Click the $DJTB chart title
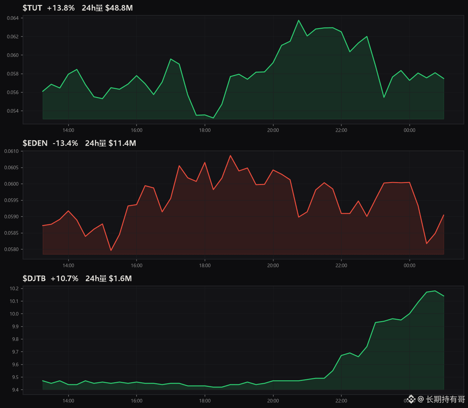Screen dimensions: 468x408 (34, 278)
